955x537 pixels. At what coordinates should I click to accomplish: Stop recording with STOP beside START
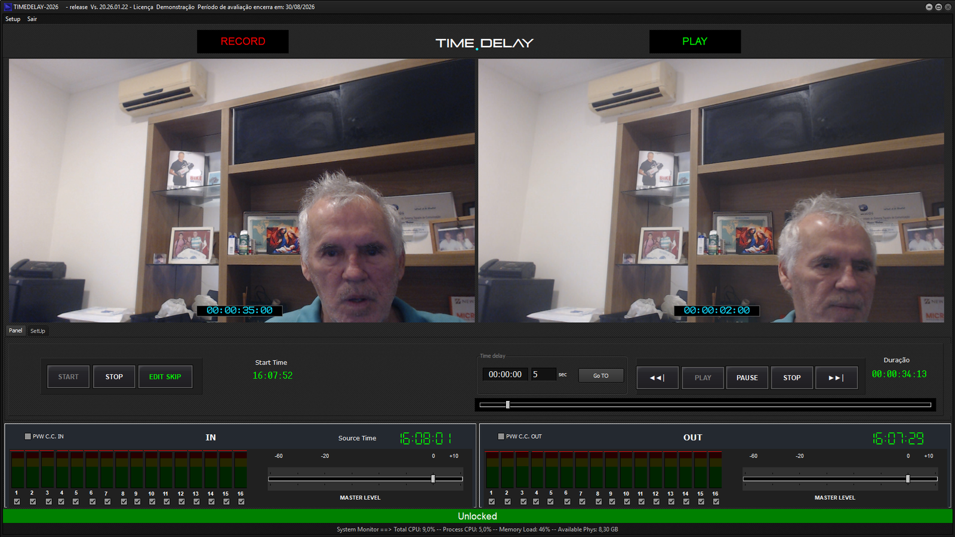pyautogui.click(x=114, y=377)
